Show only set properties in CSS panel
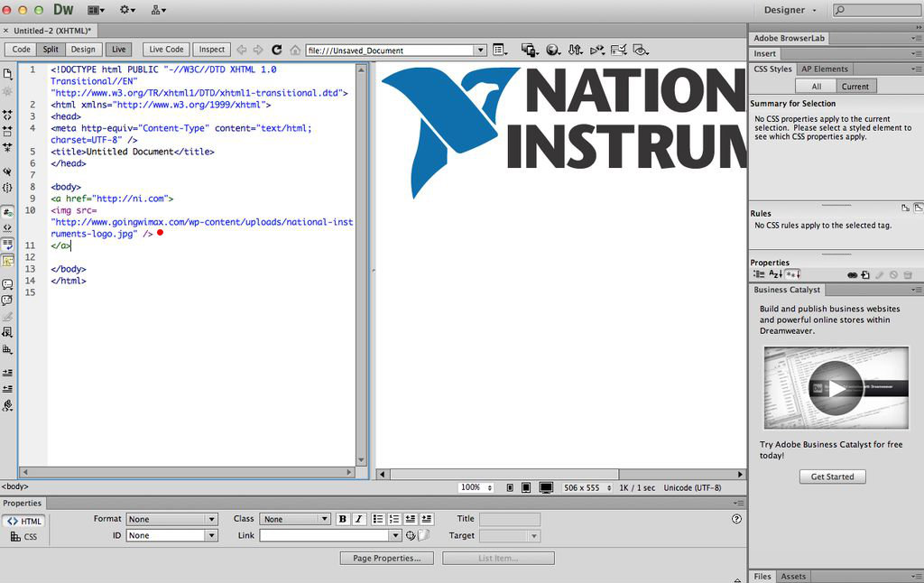Image resolution: width=924 pixels, height=583 pixels. (x=792, y=274)
